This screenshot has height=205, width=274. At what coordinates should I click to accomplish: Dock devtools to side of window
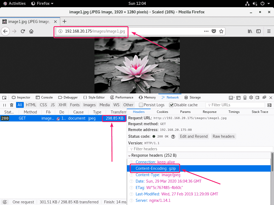click(x=257, y=97)
